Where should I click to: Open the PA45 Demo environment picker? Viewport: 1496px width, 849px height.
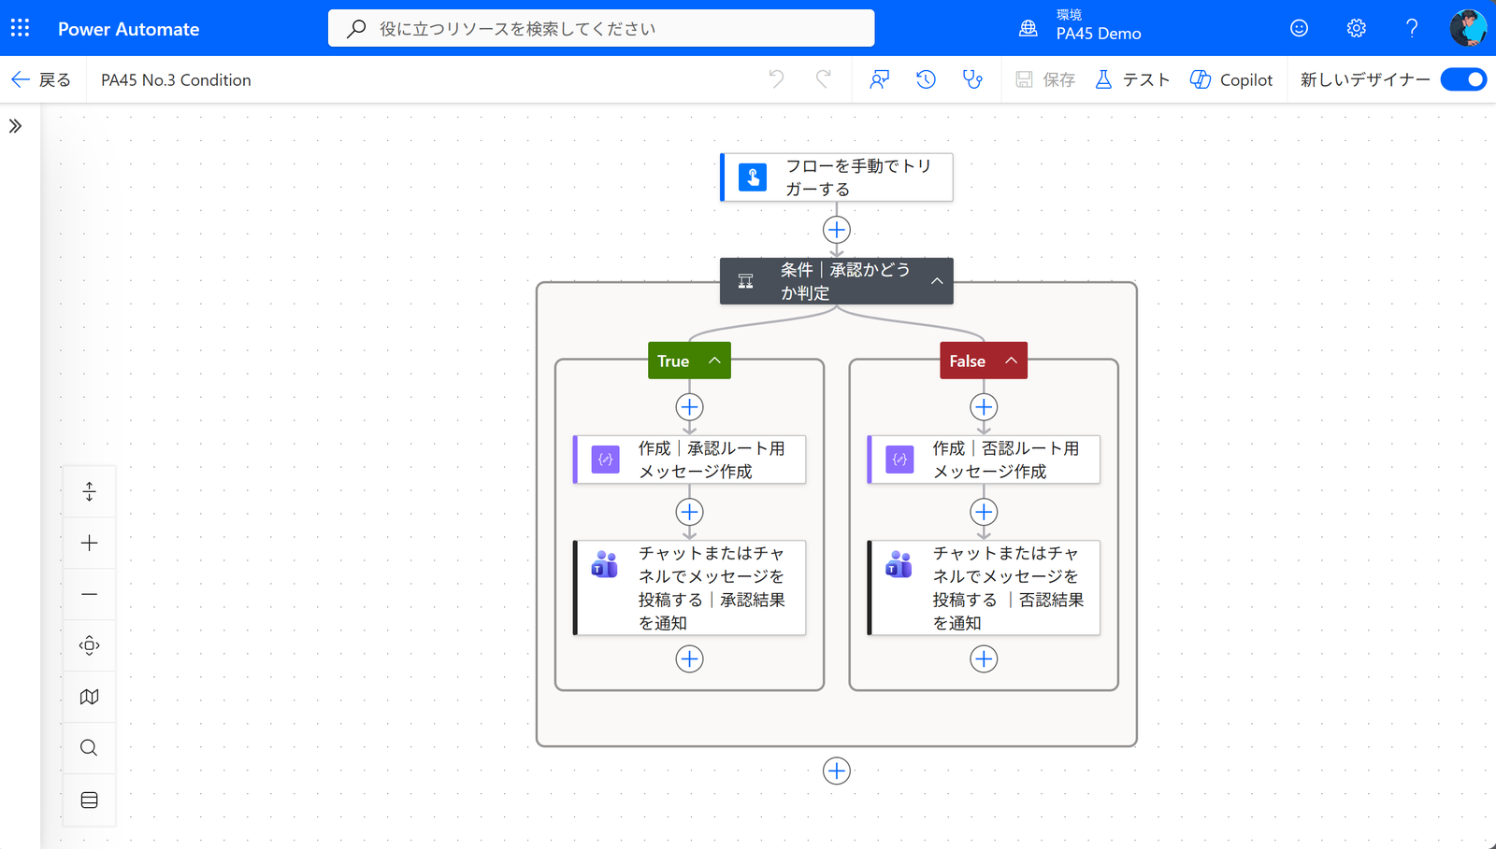[1080, 26]
